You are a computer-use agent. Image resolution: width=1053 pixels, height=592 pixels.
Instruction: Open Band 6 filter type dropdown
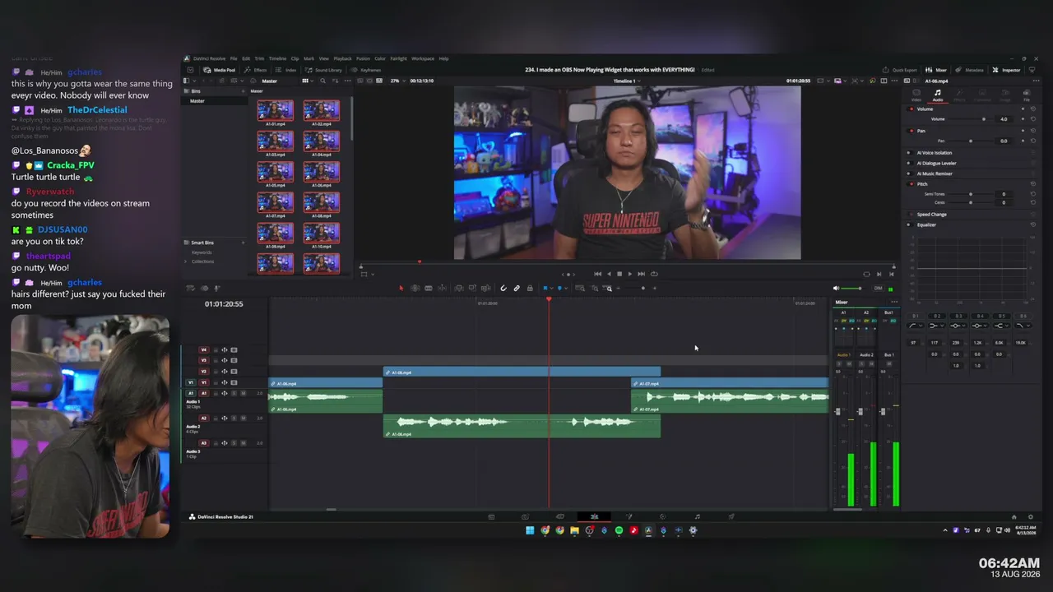(x=1022, y=326)
